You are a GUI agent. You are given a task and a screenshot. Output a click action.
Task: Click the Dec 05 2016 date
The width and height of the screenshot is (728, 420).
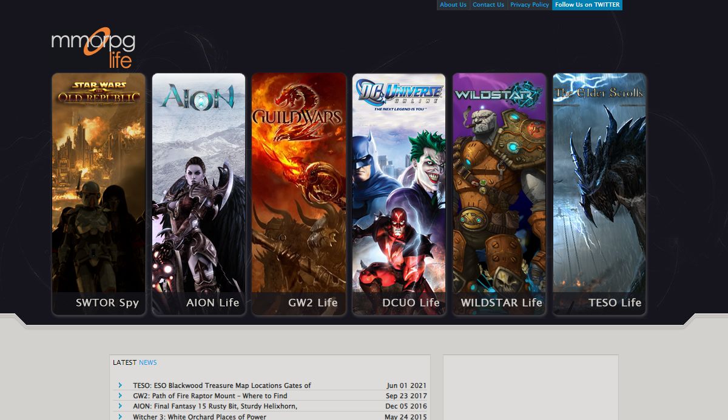(x=406, y=406)
